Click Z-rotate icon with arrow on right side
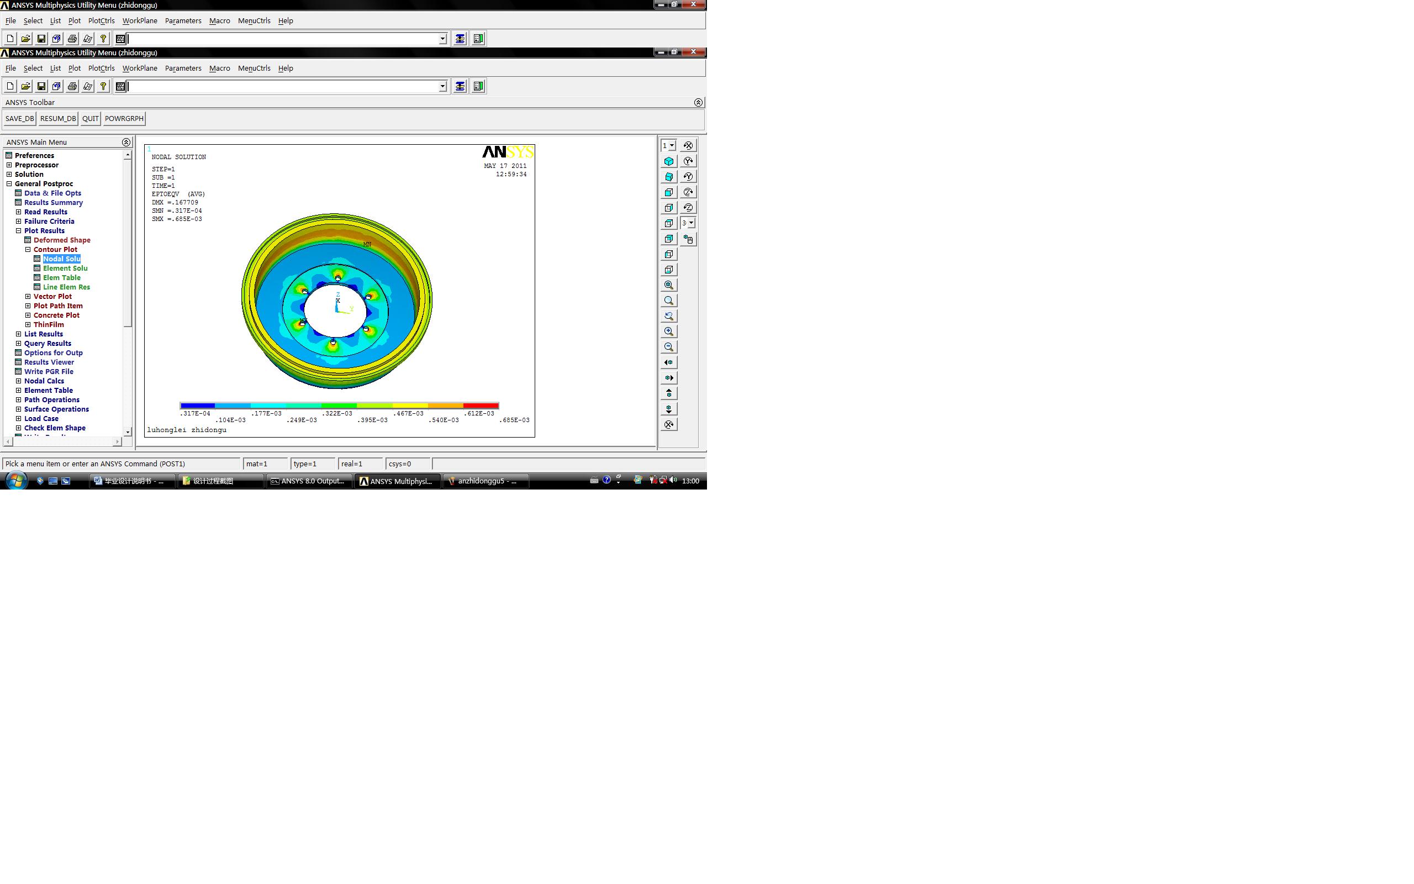 click(x=688, y=192)
